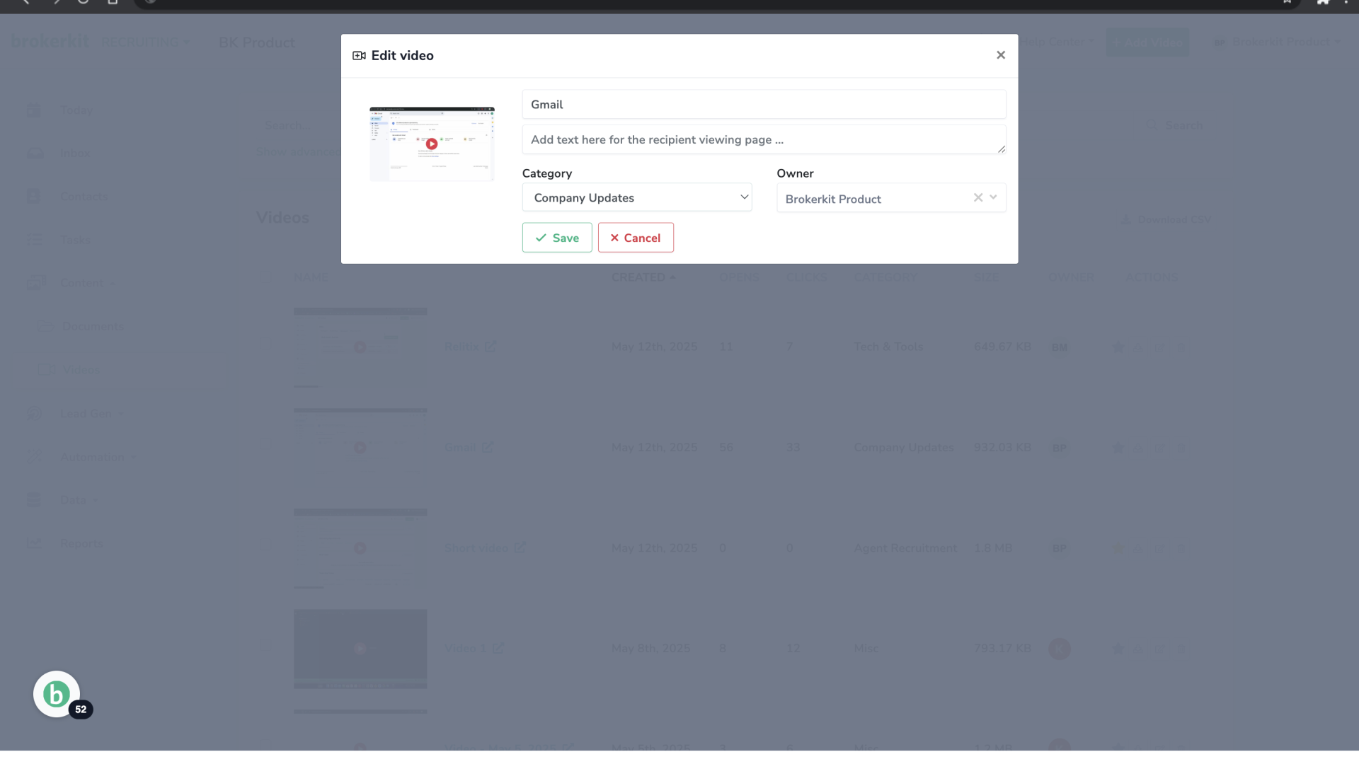This screenshot has width=1359, height=764.
Task: Delete Video 1
Action: coord(1181,649)
